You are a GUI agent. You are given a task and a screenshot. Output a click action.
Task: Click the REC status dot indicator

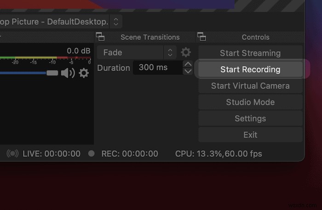pos(92,154)
